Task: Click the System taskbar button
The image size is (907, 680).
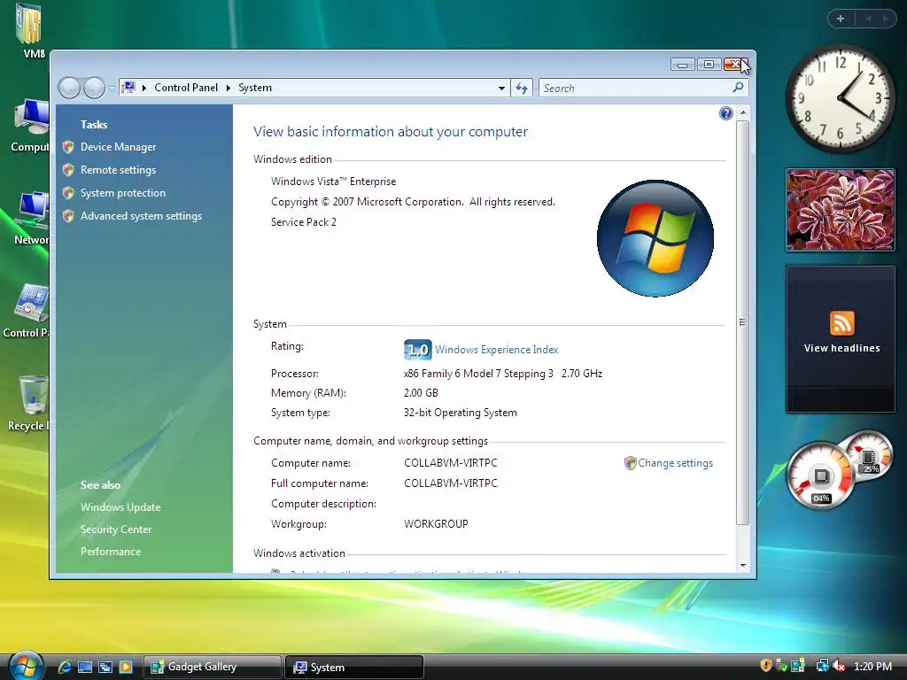Action: 354,667
